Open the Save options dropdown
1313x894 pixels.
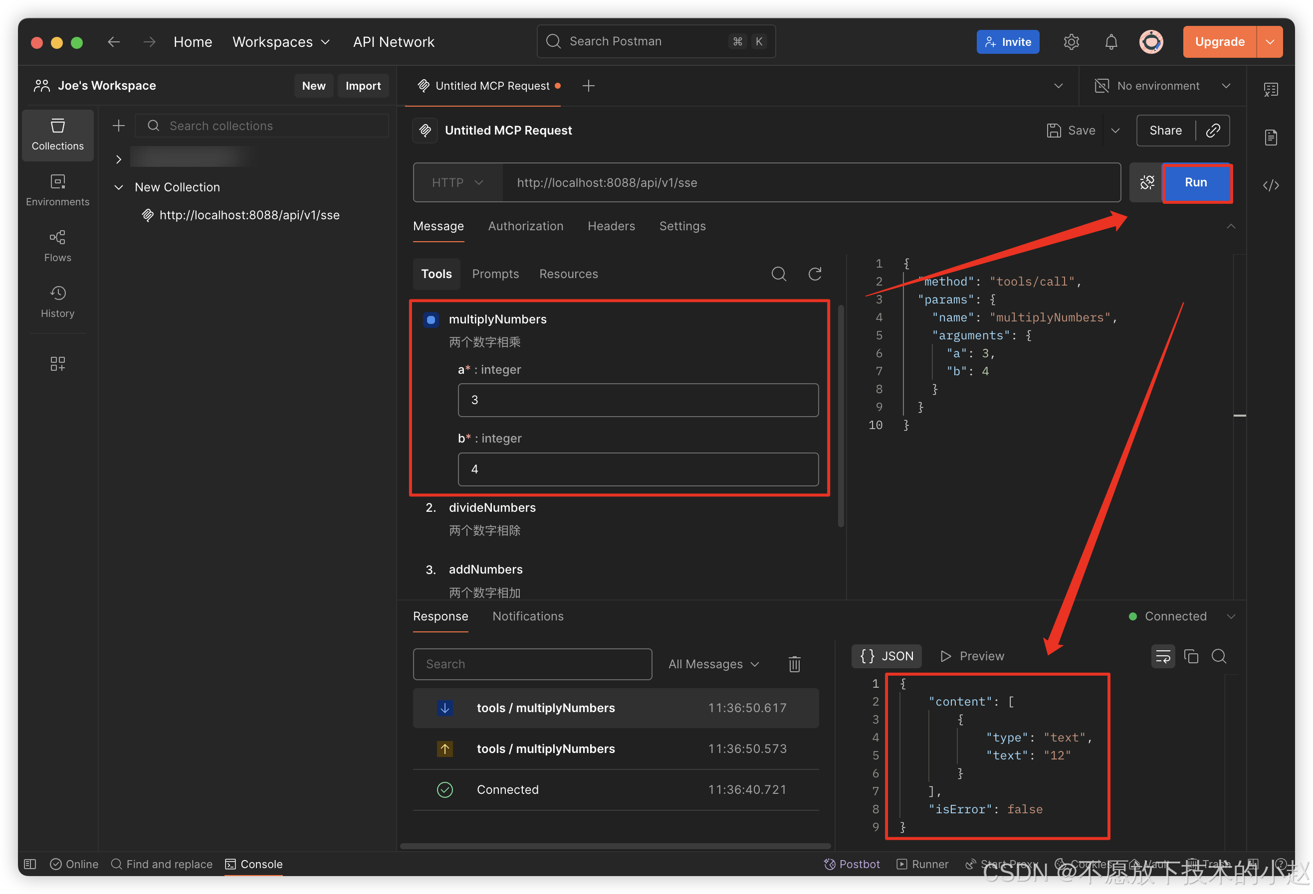[x=1114, y=131]
